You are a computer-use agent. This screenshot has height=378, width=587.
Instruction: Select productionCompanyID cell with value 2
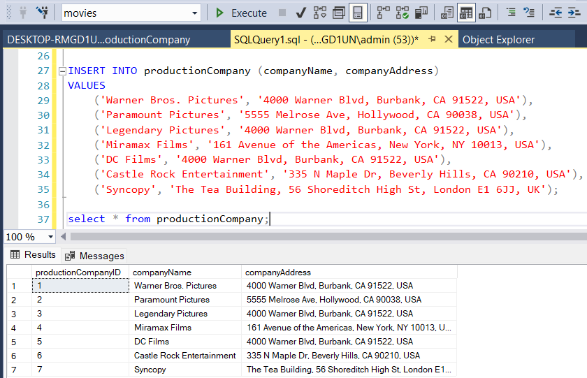80,300
